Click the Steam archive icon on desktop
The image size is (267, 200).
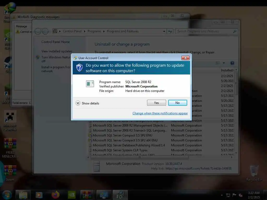click(10, 173)
